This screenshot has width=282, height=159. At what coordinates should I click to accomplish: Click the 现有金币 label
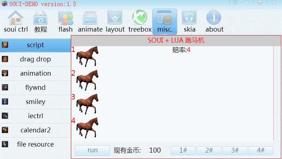pos(127,150)
